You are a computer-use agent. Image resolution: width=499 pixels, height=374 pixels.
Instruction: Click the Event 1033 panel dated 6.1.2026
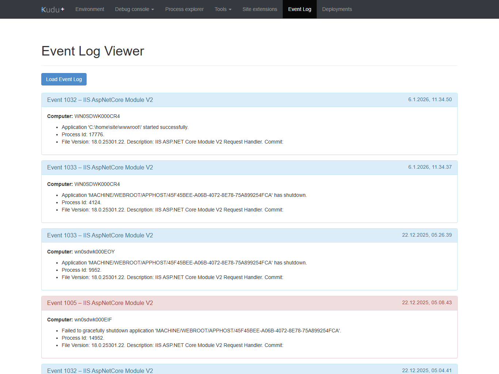tap(100, 168)
